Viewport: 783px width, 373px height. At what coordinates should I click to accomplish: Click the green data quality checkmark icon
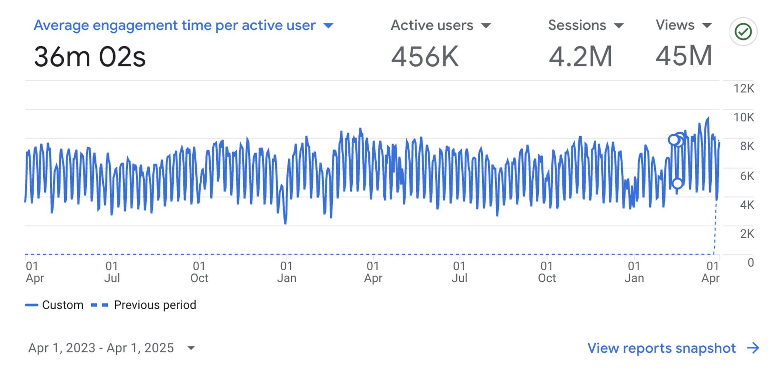tap(743, 32)
